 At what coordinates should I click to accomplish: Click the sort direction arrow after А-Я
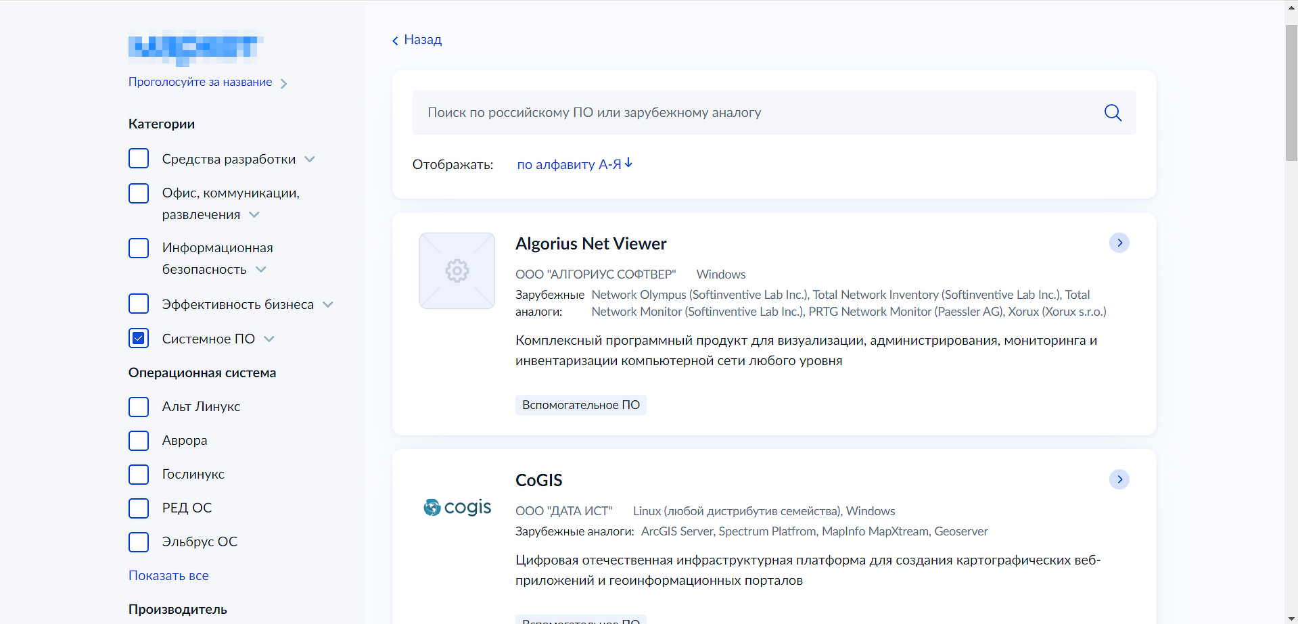tap(629, 164)
